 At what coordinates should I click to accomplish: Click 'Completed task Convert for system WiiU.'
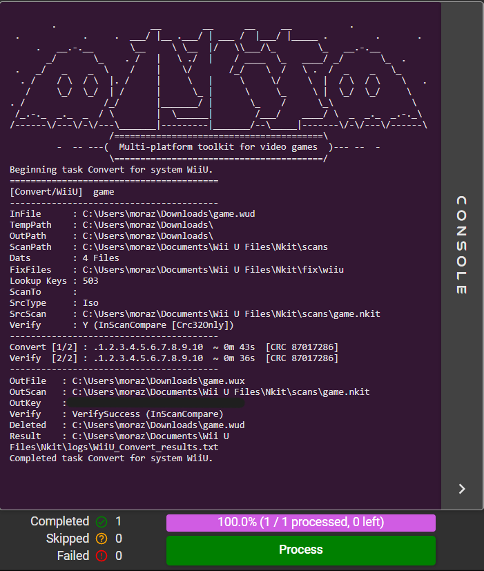(111, 458)
